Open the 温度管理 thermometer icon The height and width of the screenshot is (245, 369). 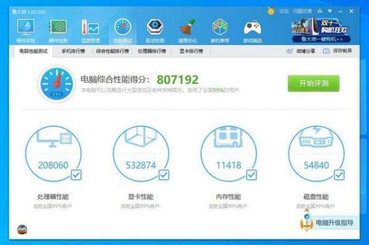[x=90, y=28]
